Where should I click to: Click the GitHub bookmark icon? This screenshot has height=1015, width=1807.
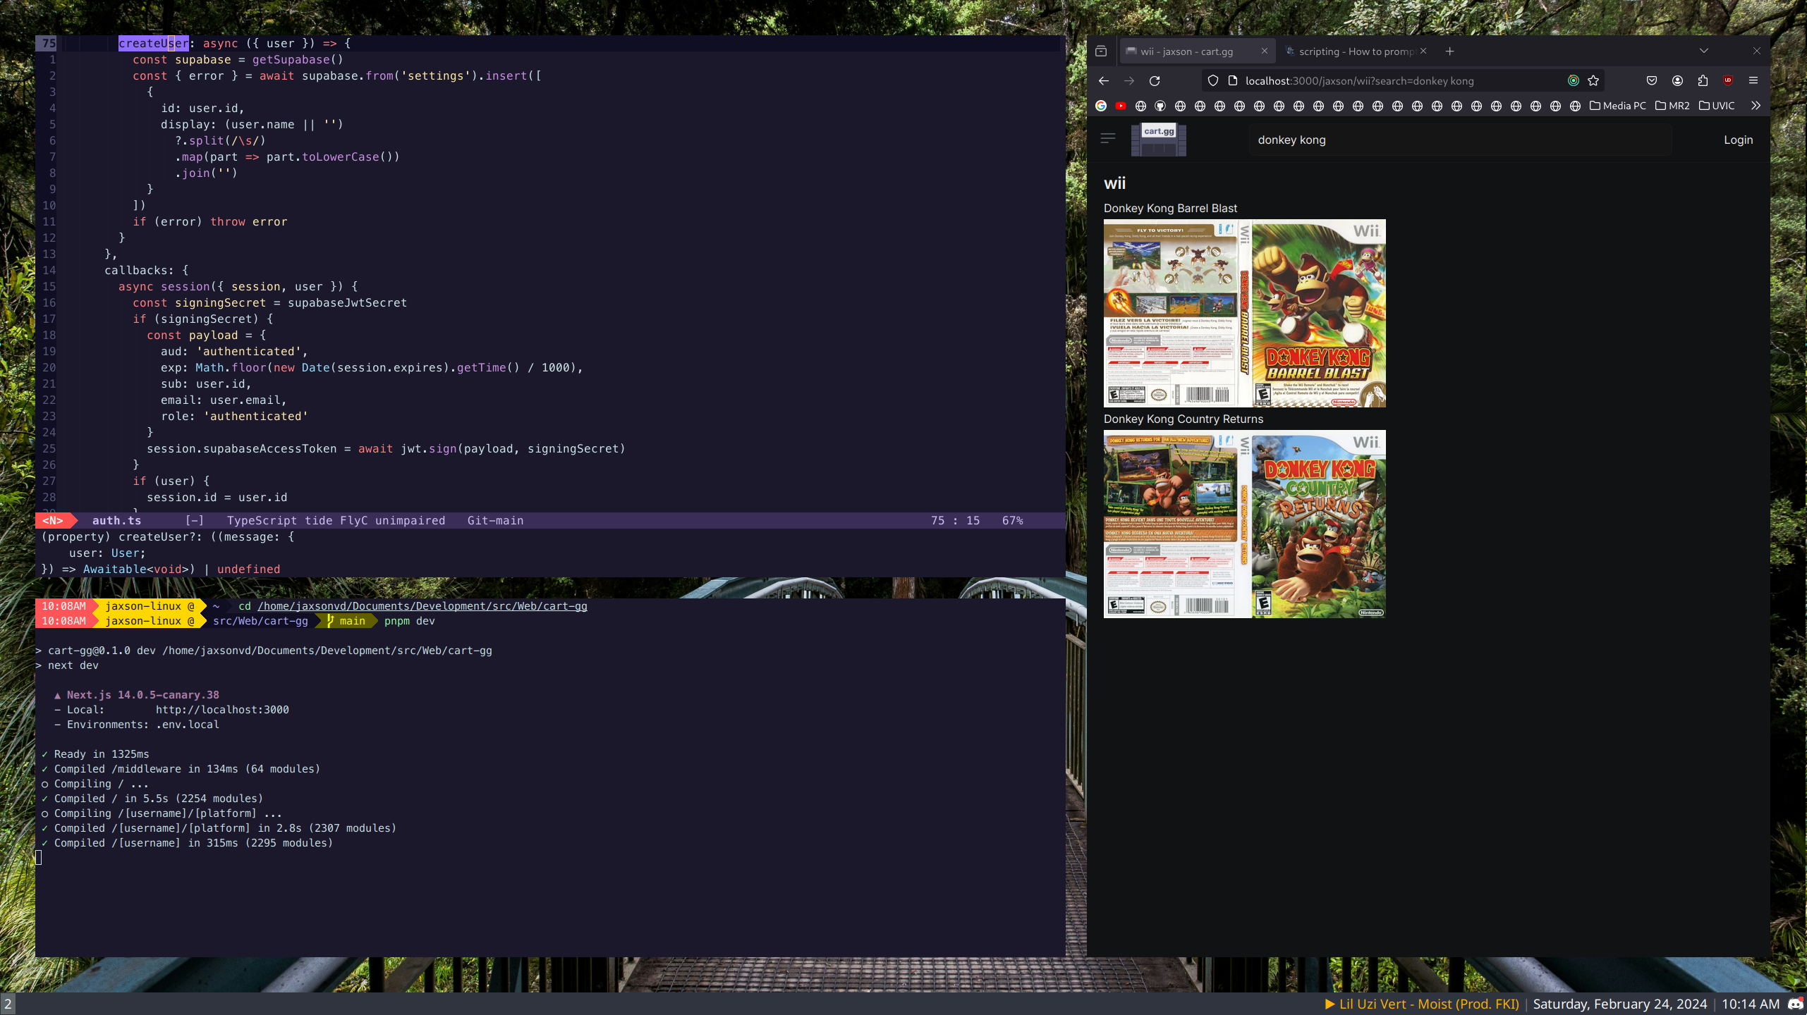[x=1160, y=106]
